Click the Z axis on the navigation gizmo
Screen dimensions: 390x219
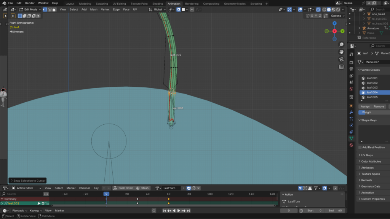tap(334, 23)
